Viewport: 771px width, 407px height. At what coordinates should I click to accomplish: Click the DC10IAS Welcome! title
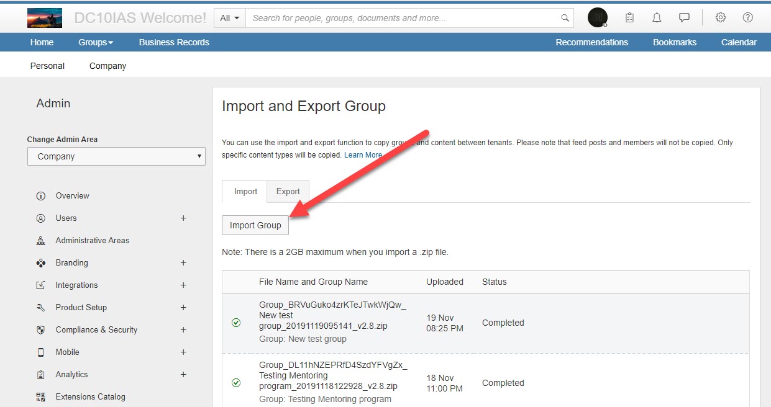pos(140,18)
